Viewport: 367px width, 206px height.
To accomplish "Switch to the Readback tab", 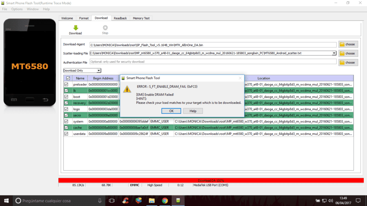I will tap(120, 18).
